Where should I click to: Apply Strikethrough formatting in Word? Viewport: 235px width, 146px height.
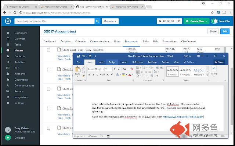(x=104, y=74)
